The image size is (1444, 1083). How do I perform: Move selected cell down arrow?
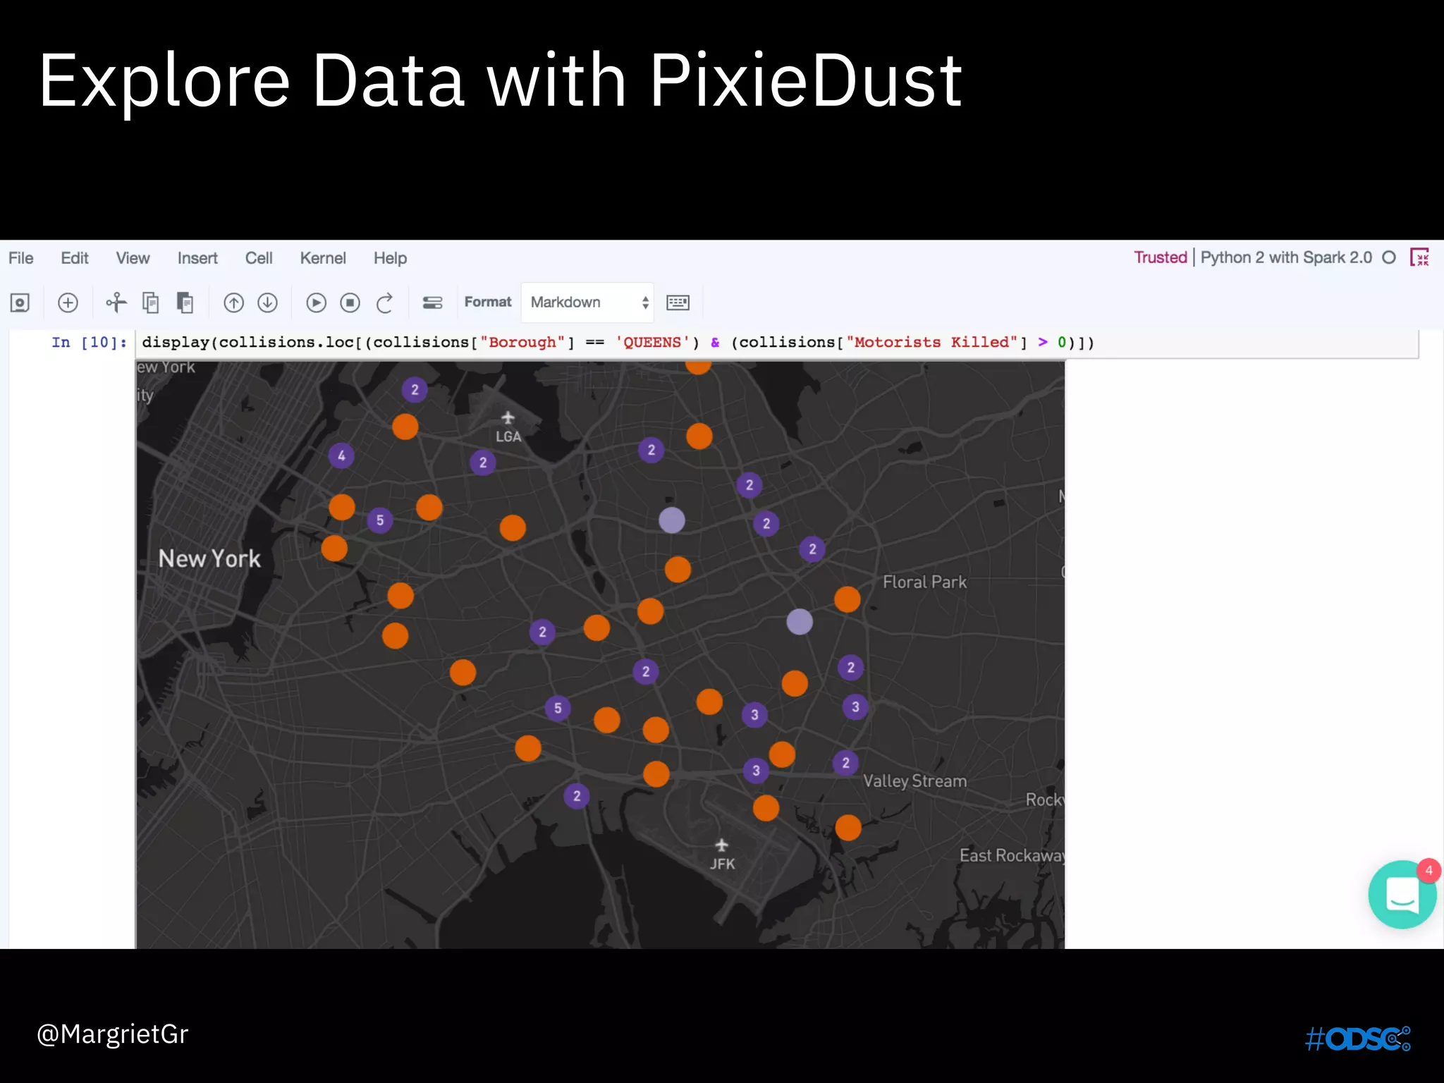[x=267, y=303]
